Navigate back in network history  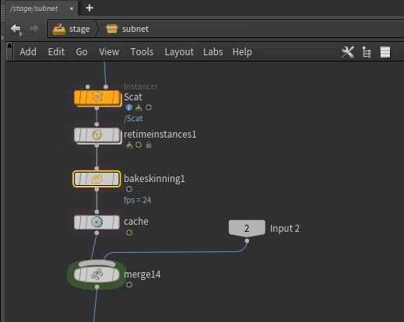point(16,29)
